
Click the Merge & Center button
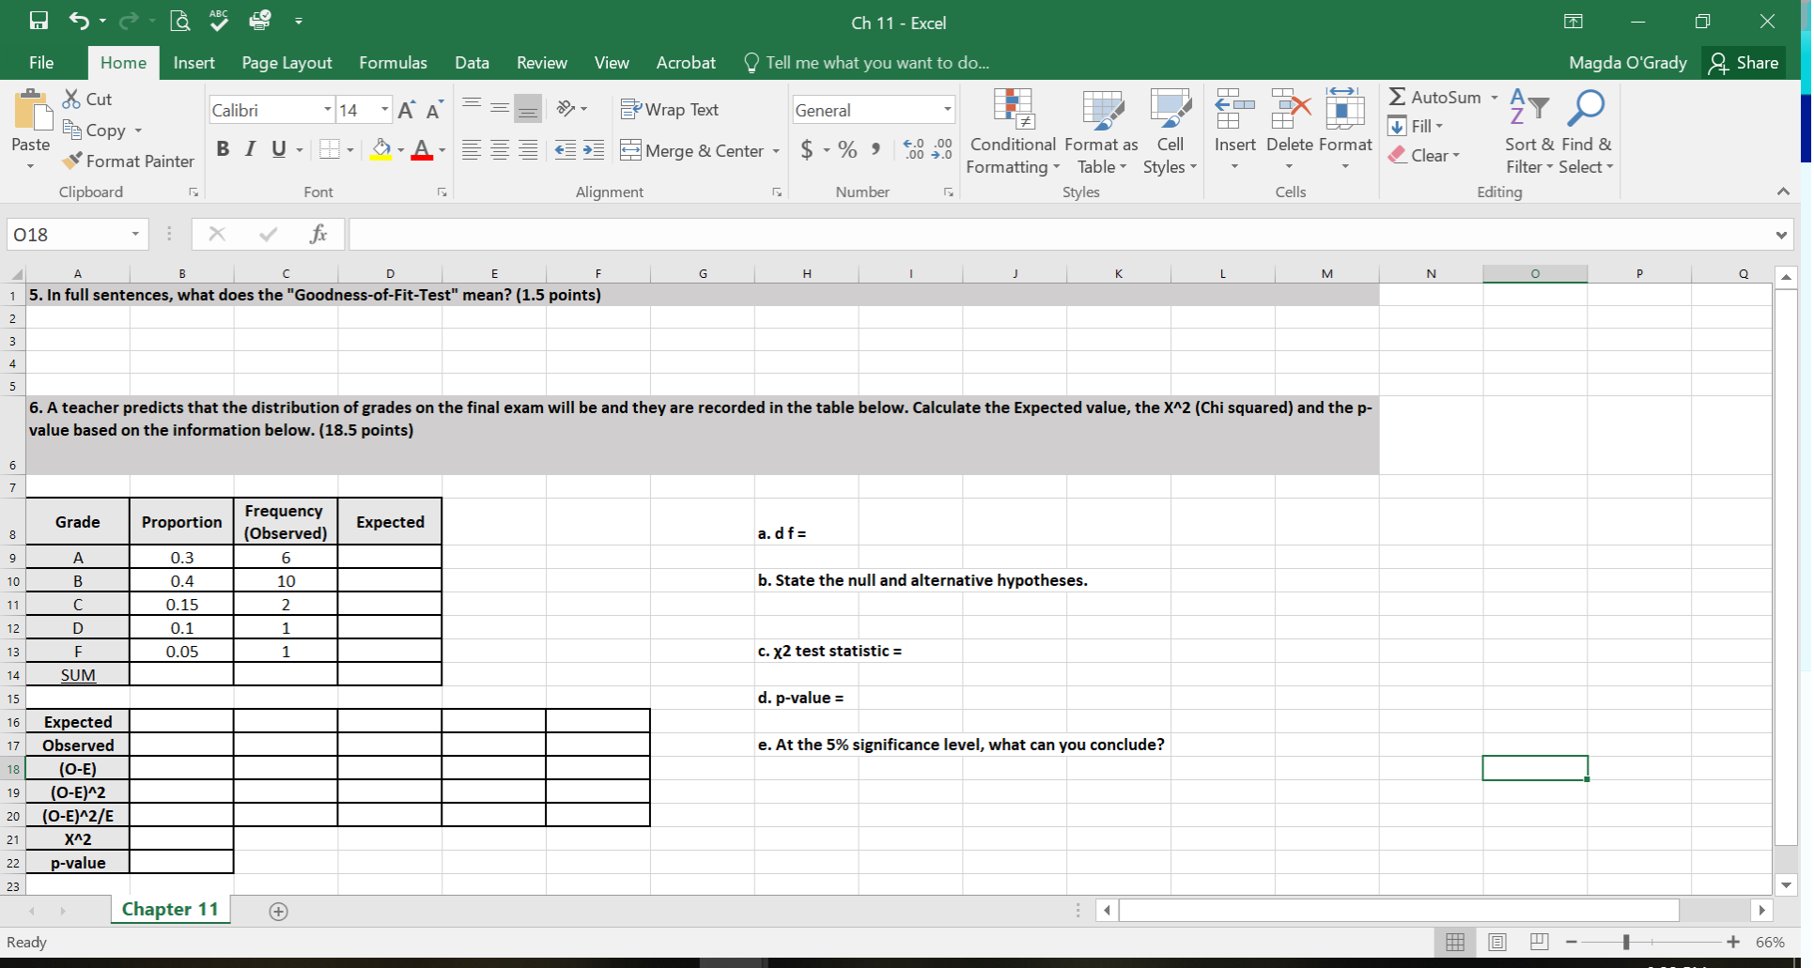click(x=692, y=150)
